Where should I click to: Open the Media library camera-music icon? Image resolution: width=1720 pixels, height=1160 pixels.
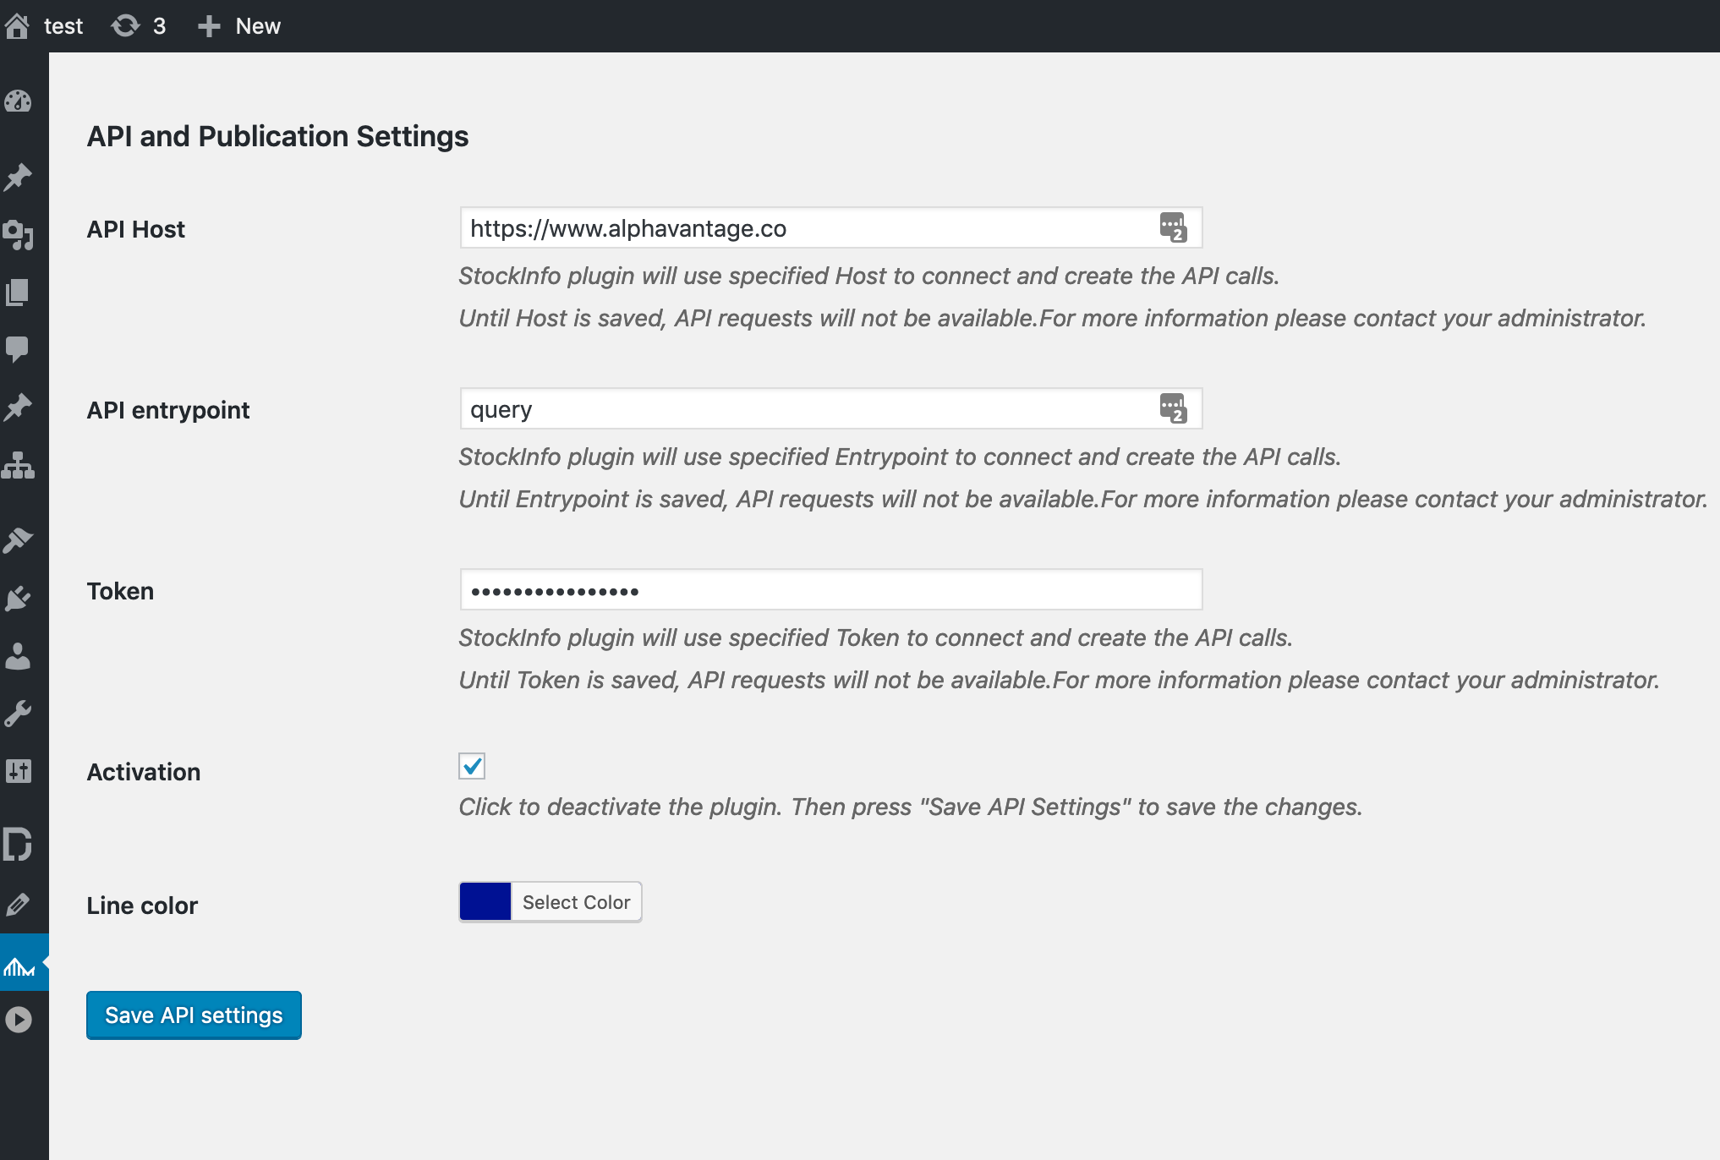(18, 234)
